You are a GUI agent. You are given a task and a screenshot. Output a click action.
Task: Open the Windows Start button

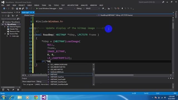click(4, 97)
